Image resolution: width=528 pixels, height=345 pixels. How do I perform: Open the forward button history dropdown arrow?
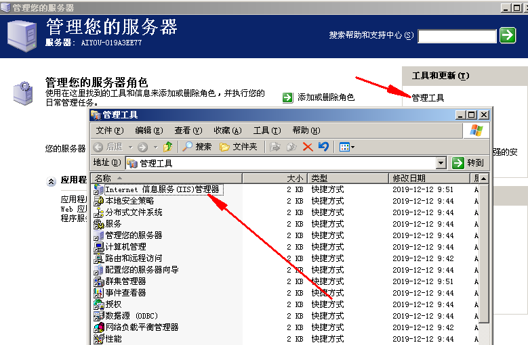pyautogui.click(x=156, y=147)
